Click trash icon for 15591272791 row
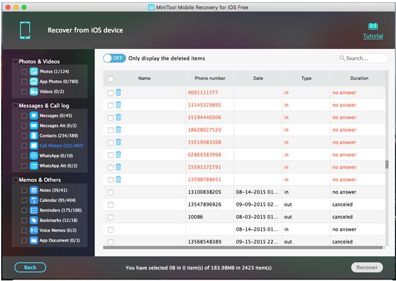The height and width of the screenshot is (281, 396). click(x=118, y=167)
